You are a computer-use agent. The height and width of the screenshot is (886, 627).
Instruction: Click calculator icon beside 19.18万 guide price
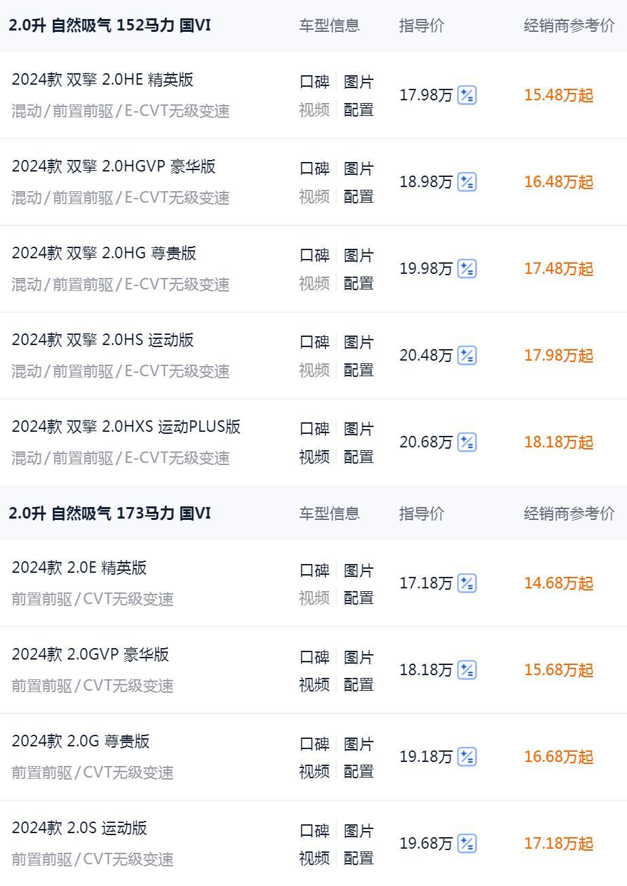pos(467,757)
